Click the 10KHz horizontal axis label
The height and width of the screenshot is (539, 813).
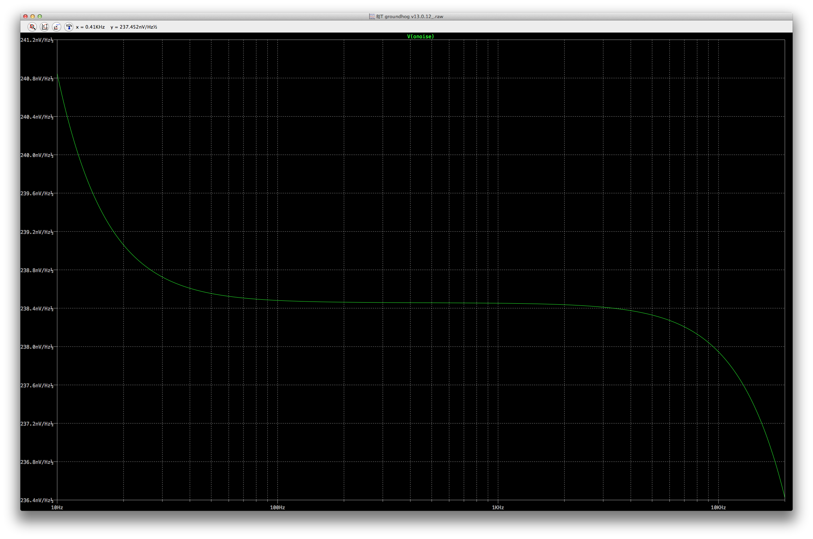click(x=718, y=508)
